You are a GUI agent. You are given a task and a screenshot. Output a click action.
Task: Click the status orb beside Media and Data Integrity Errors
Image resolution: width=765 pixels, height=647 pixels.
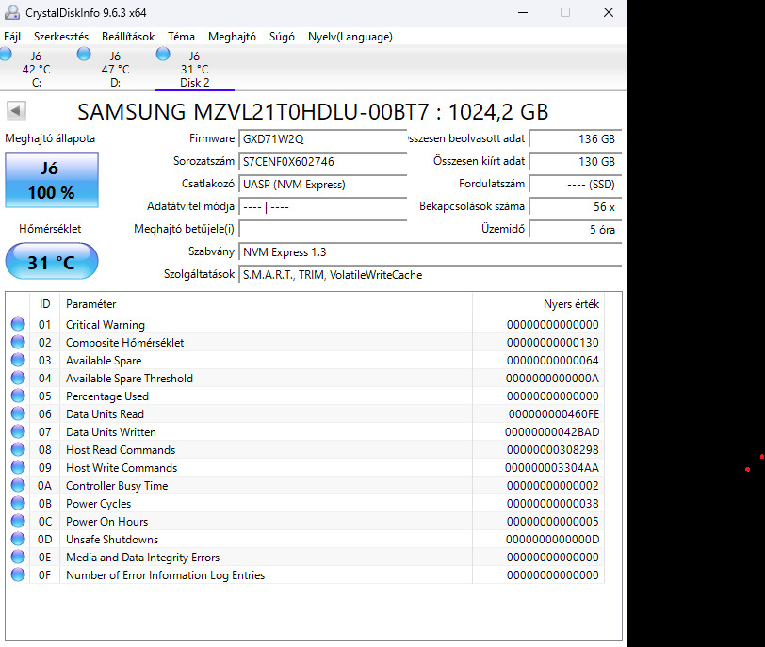(x=18, y=557)
